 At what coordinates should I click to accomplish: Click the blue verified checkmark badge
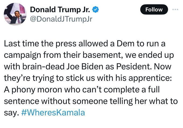pos(96,10)
